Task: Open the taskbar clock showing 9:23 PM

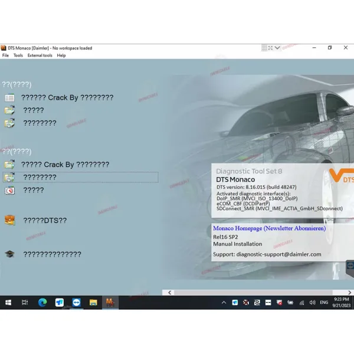Action: pos(342,303)
